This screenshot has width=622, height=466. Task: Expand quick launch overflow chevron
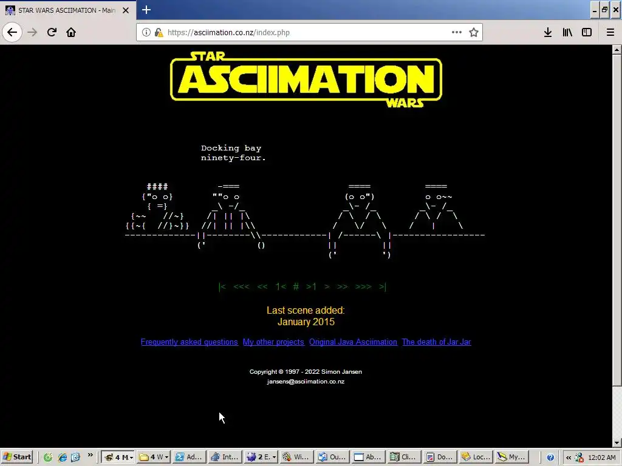coord(91,455)
